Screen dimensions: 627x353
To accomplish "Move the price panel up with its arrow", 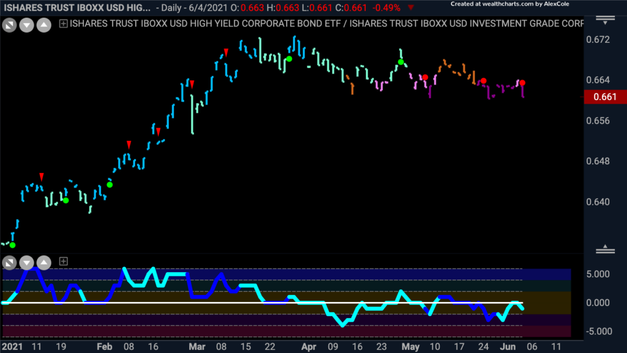I will [x=43, y=25].
